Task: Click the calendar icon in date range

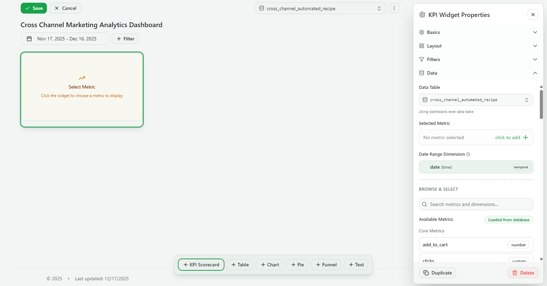Action: click(x=29, y=39)
